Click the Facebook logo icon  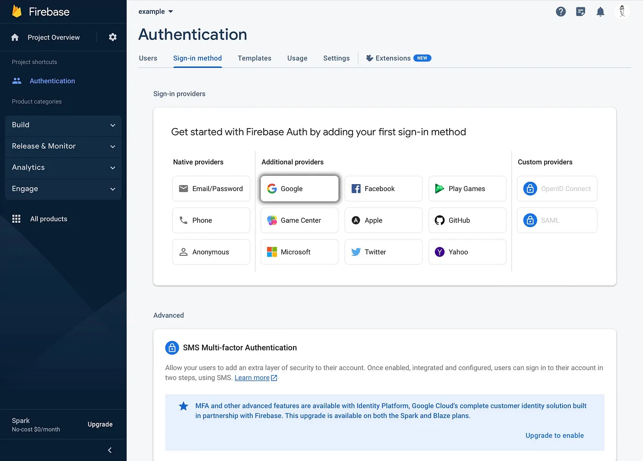tap(356, 189)
